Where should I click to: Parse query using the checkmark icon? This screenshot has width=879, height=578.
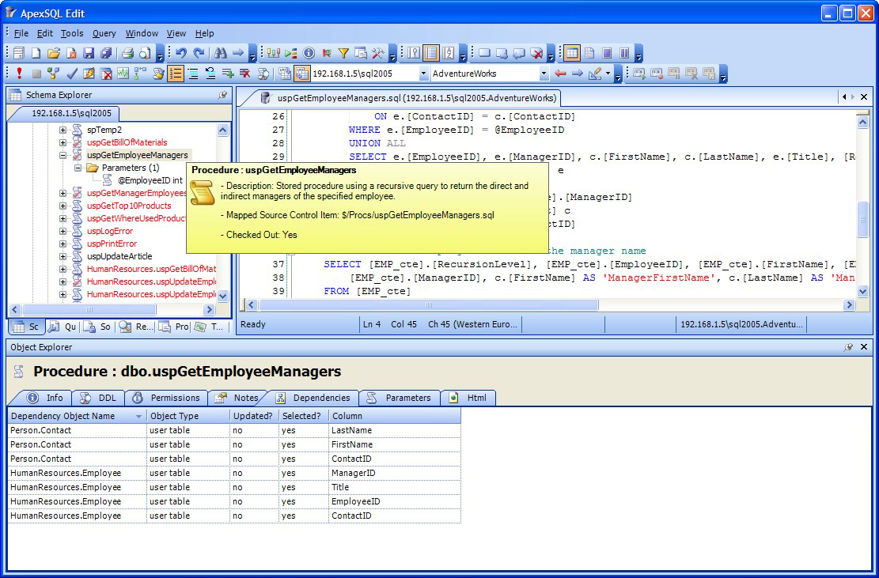tap(71, 74)
